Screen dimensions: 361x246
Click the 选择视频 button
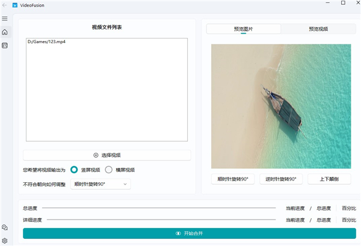point(107,155)
